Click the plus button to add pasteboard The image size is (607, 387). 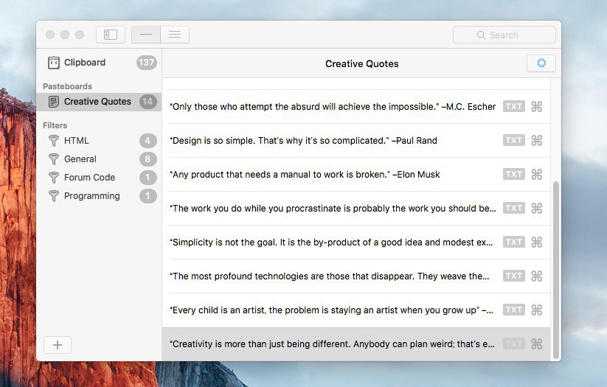58,345
